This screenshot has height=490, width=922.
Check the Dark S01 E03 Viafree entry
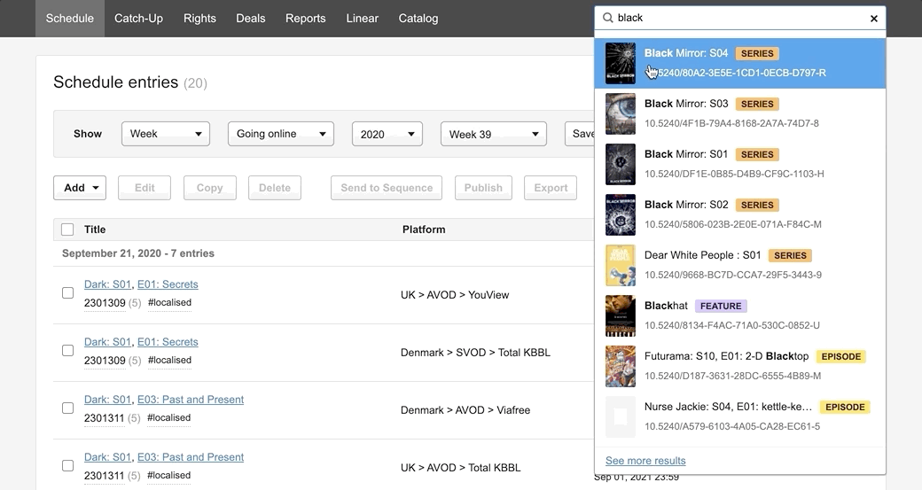(67, 408)
